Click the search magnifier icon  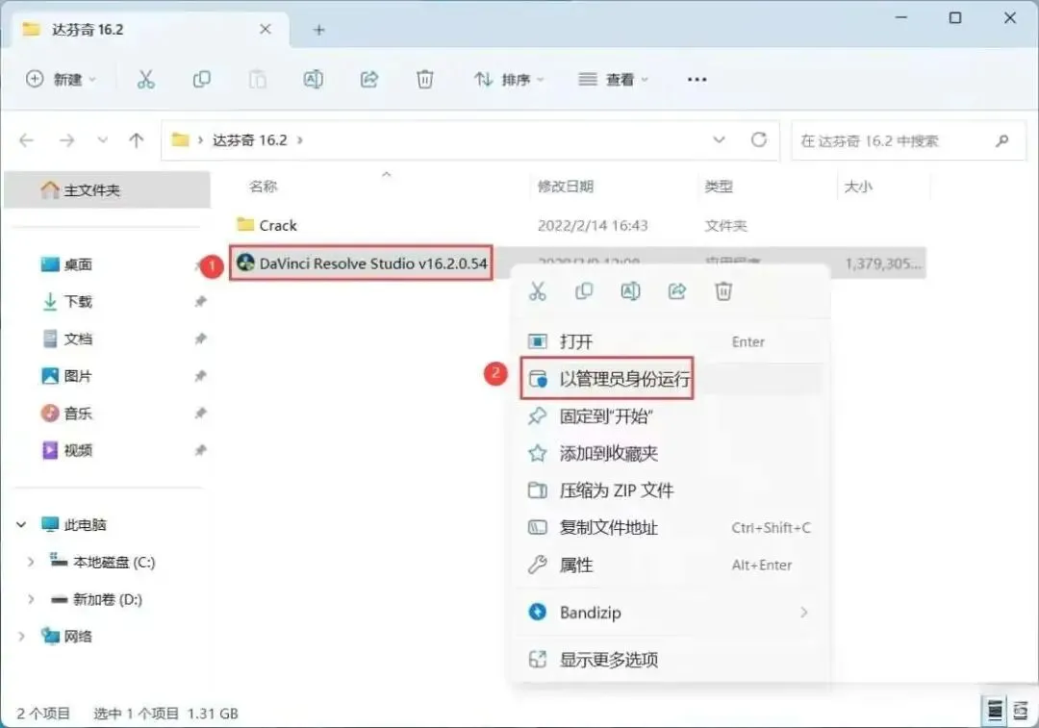coord(1001,140)
